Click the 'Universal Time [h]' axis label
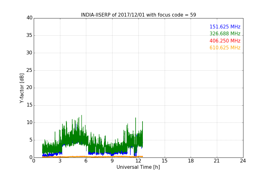The width and height of the screenshot is (270, 180). point(138,167)
